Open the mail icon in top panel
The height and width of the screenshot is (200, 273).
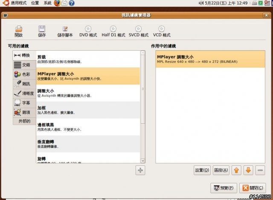64,3
